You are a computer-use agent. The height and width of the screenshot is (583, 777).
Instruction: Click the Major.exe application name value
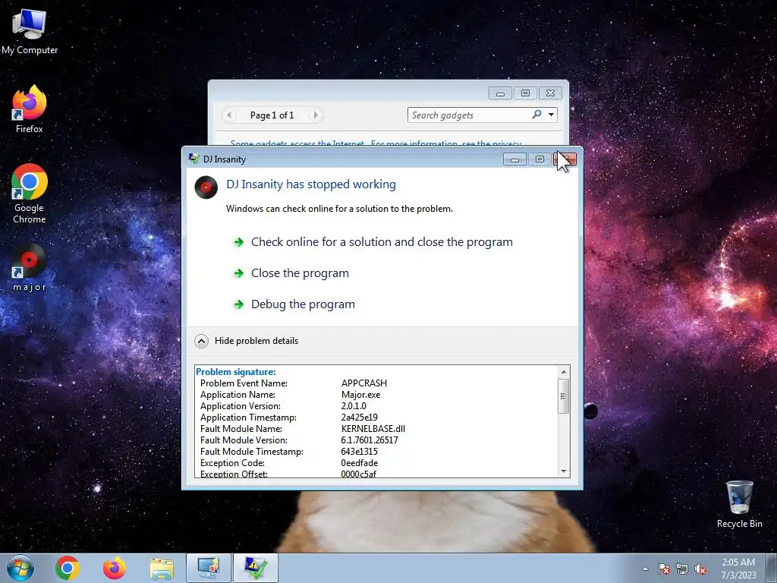point(360,395)
